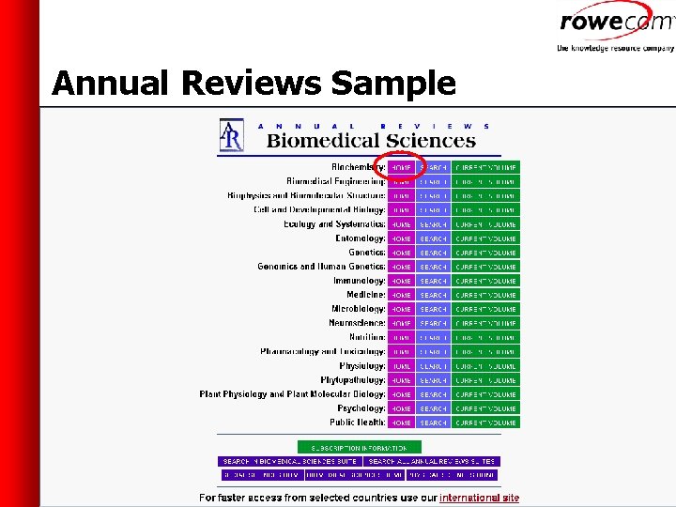
Task: Open Entomology CURRENT VOLUME
Action: (486, 238)
